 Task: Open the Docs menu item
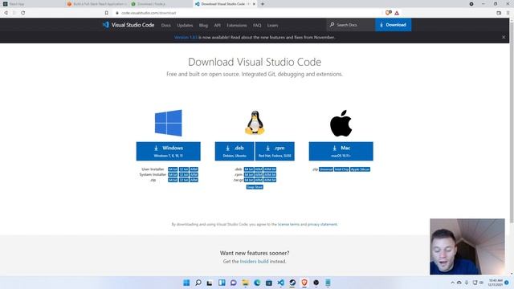[166, 25]
